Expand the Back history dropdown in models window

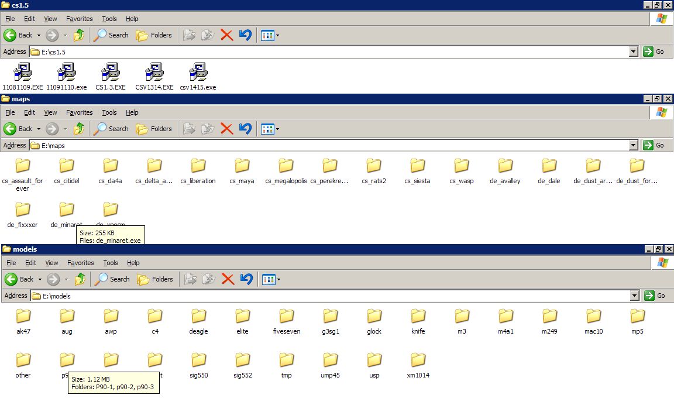coord(40,279)
